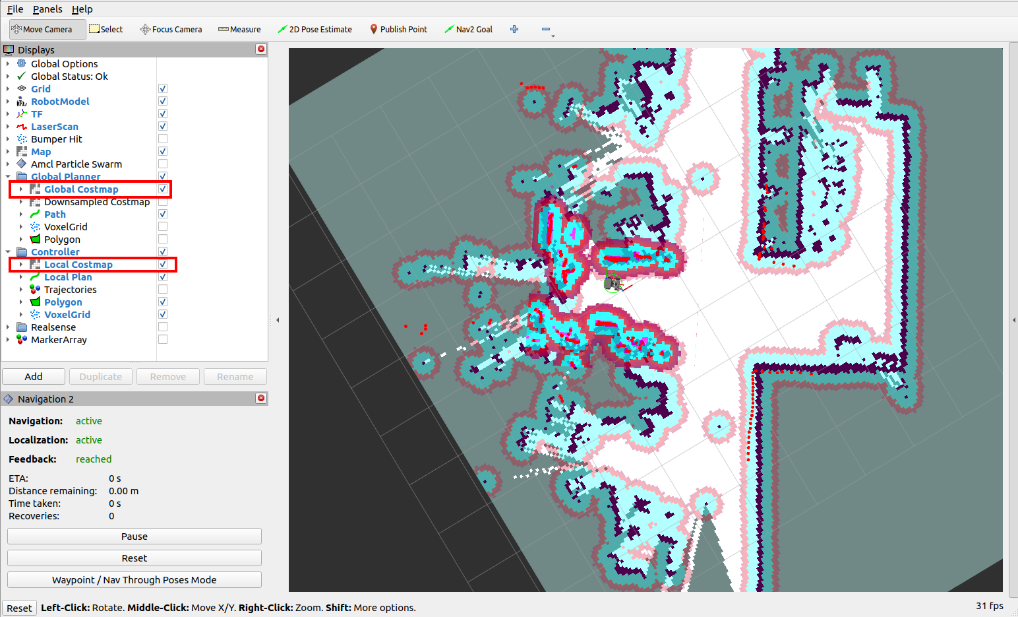Activate the 2D Pose Estimate tool
Viewport: 1018px width, 617px height.
(314, 29)
